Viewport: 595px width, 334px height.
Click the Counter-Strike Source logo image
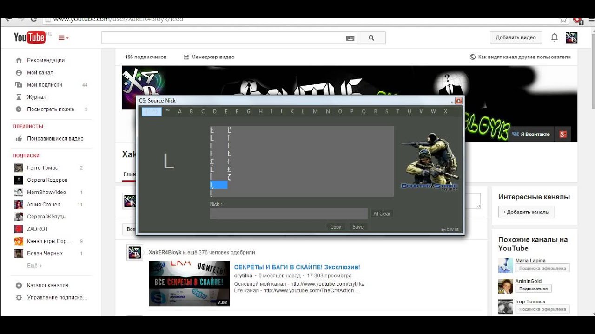[429, 161]
